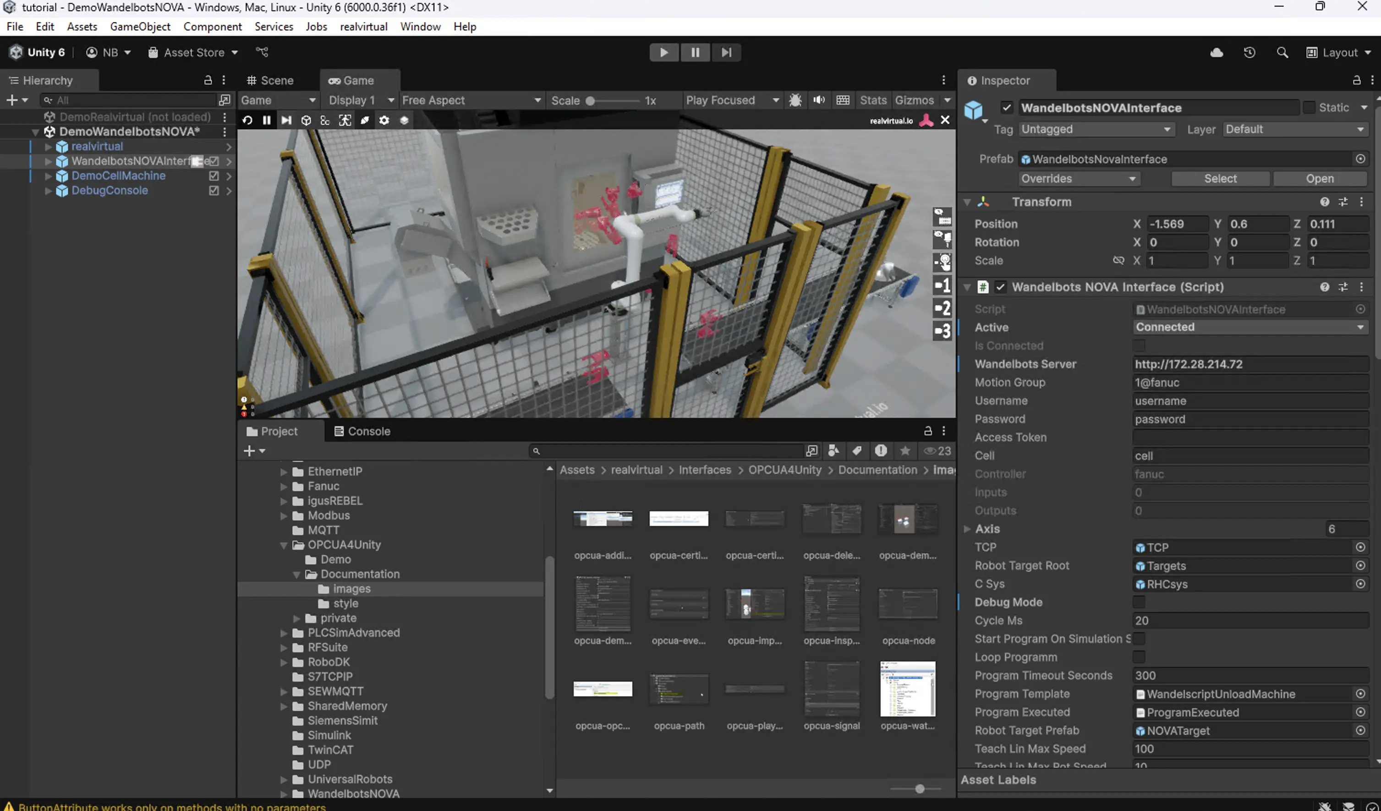Click the Open prefab button

pyautogui.click(x=1321, y=179)
